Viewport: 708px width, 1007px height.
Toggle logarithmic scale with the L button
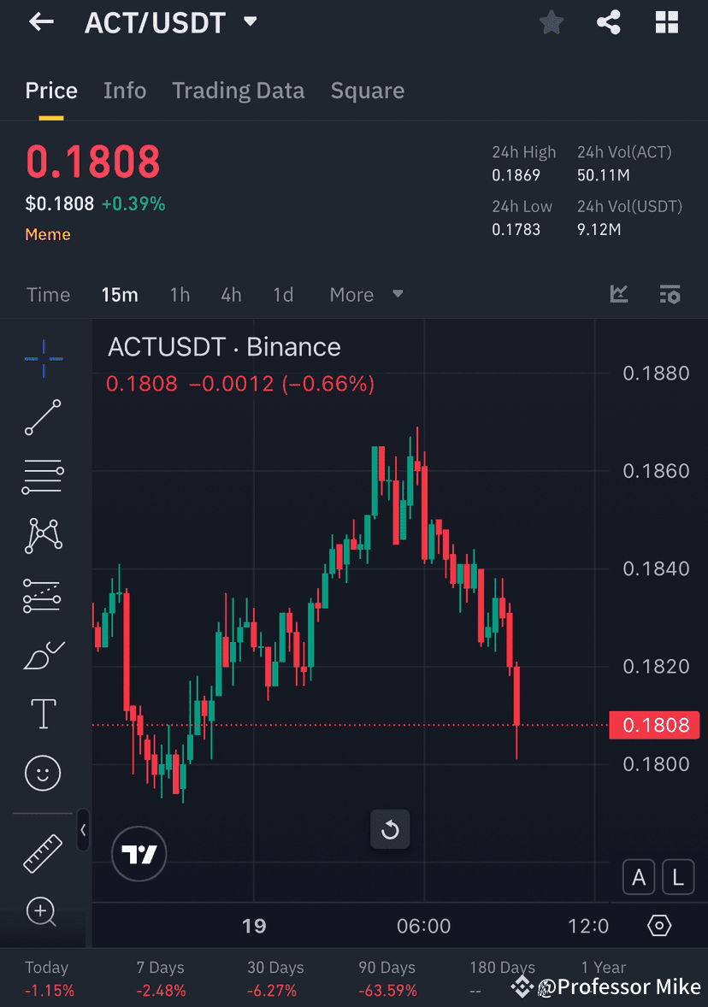[x=677, y=877]
